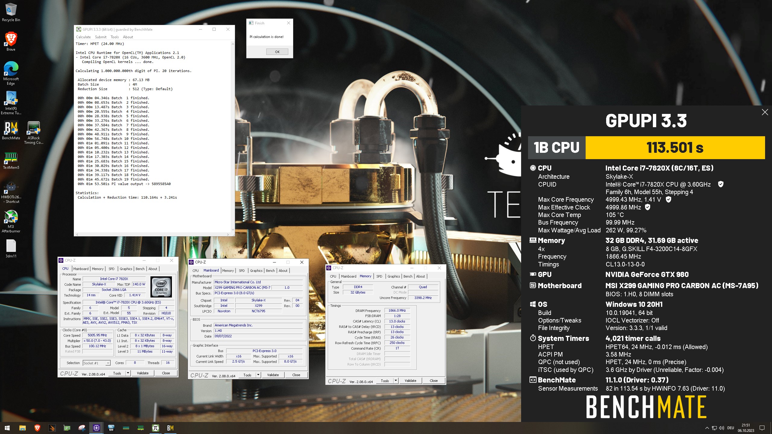This screenshot has width=772, height=434.
Task: Click the GPUPI vertical scrollbar
Action: coord(233,137)
